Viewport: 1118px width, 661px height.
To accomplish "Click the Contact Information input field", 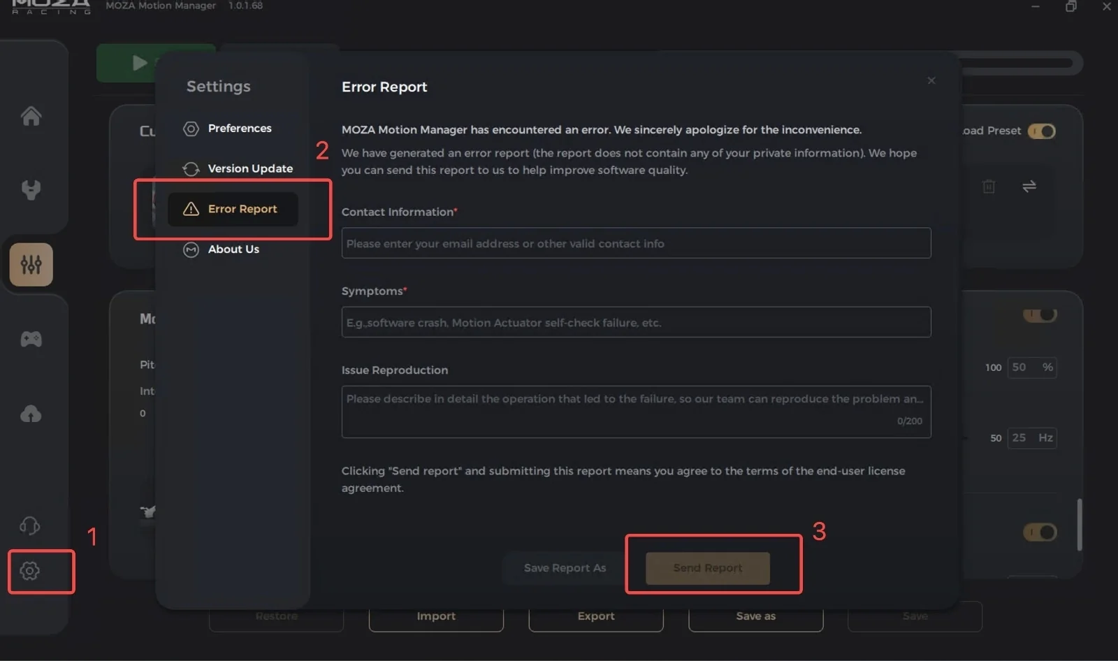I will click(x=636, y=243).
